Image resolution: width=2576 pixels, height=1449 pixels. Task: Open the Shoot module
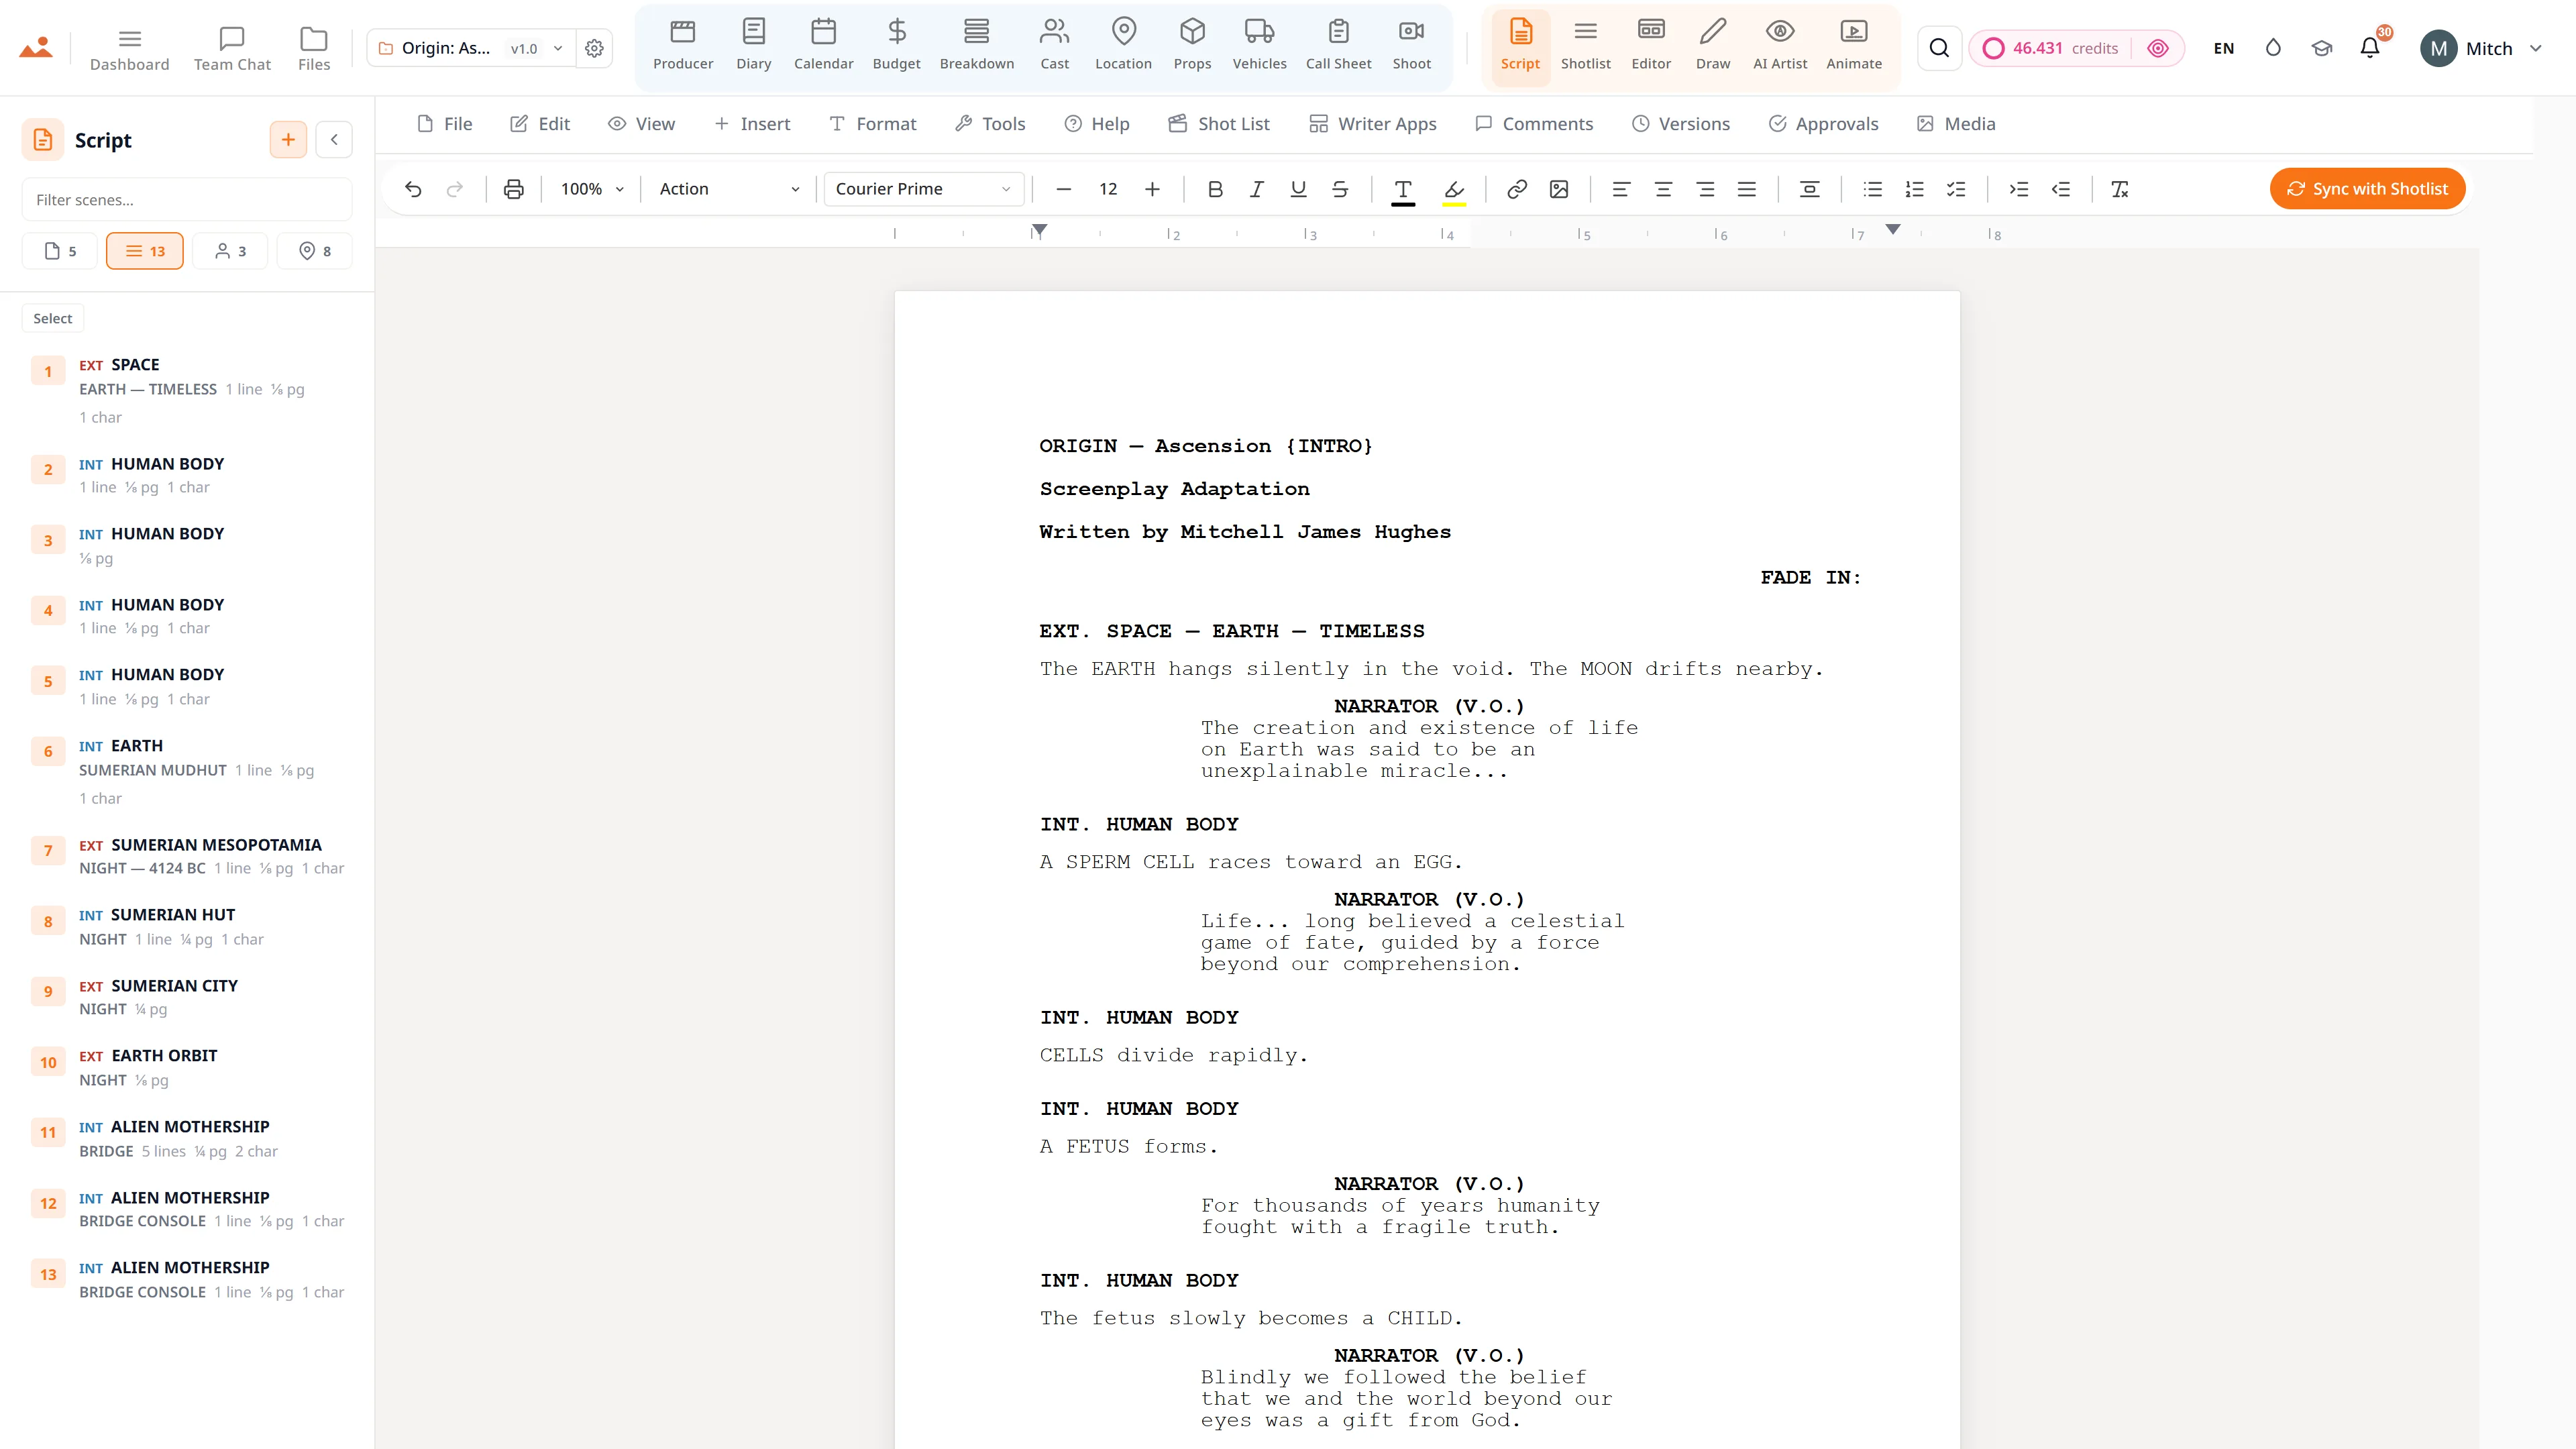(1412, 47)
